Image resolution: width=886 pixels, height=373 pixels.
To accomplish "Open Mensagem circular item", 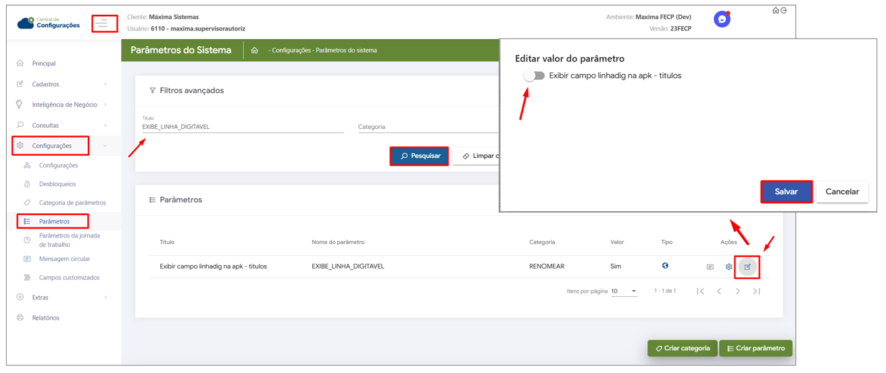I will click(64, 259).
